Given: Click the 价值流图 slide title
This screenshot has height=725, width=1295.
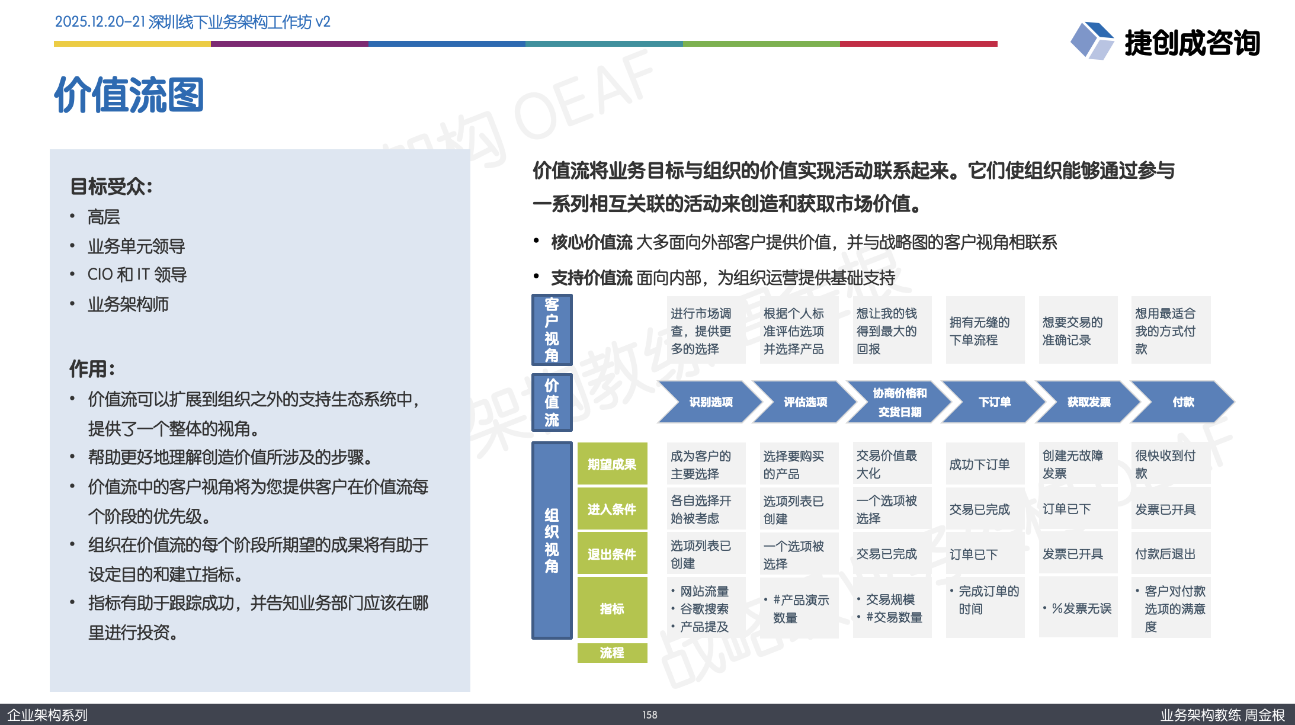Looking at the screenshot, I should 129,95.
